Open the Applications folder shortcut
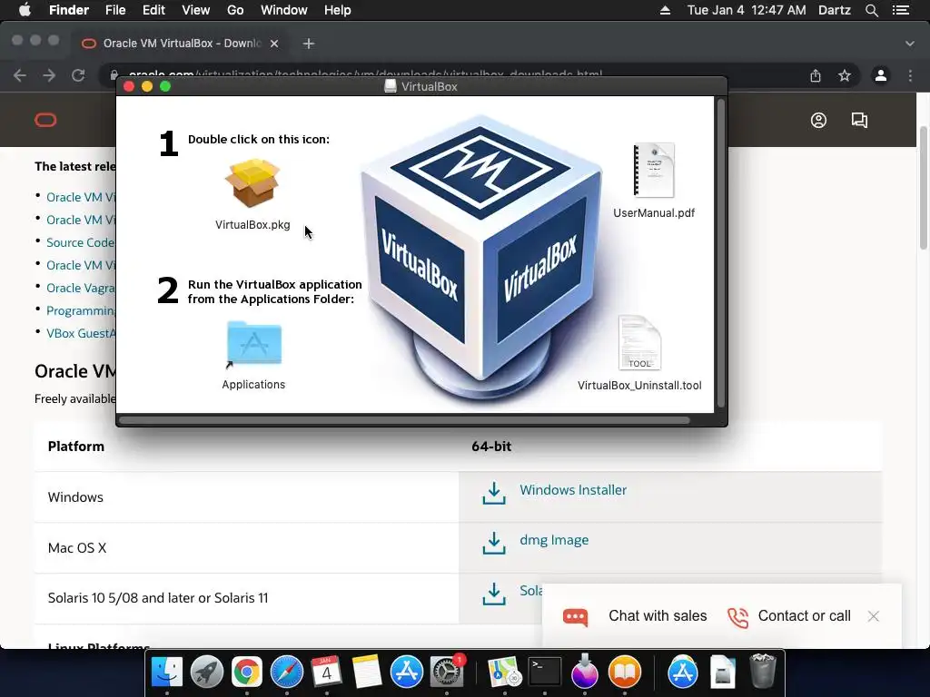 (x=254, y=343)
